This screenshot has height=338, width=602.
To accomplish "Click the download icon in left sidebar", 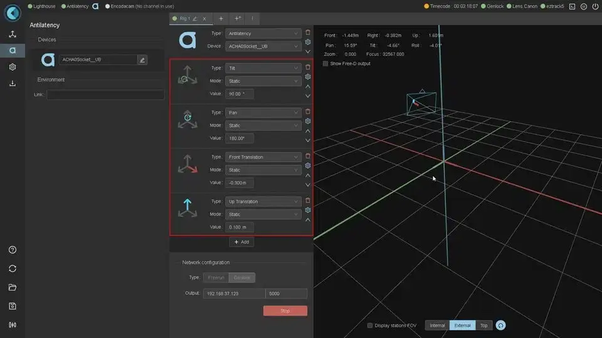I will [x=12, y=83].
